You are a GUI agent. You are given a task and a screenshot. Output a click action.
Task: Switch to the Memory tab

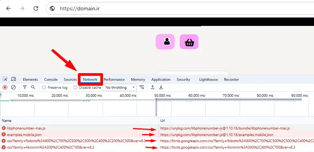(x=138, y=79)
